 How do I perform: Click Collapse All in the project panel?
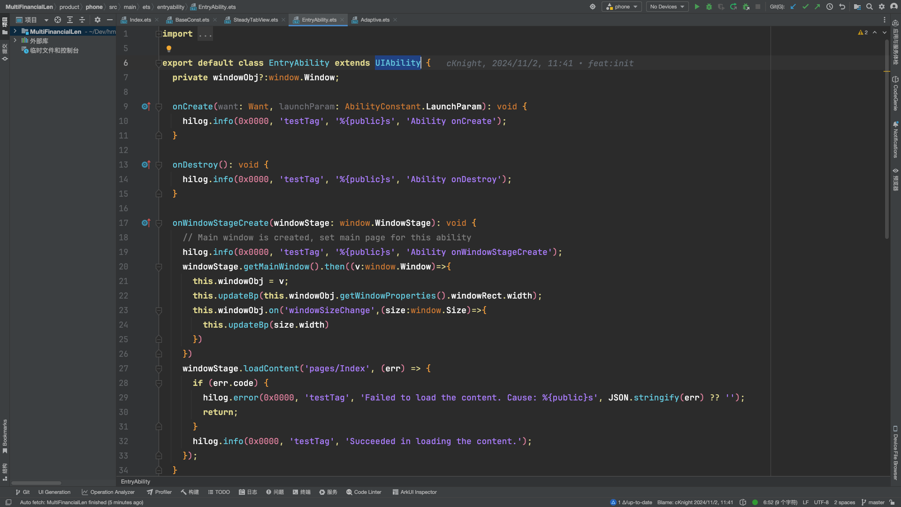82,20
